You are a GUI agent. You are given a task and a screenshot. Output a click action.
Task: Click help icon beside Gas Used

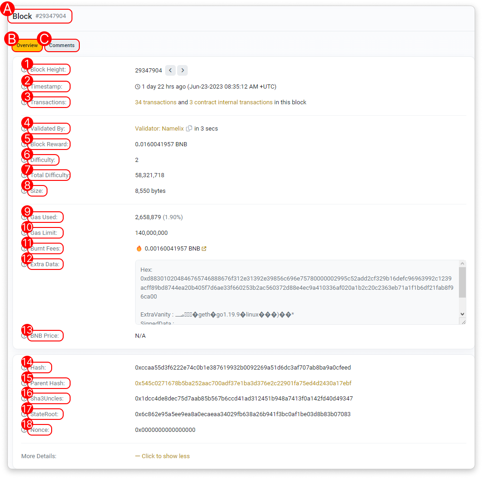pos(24,217)
